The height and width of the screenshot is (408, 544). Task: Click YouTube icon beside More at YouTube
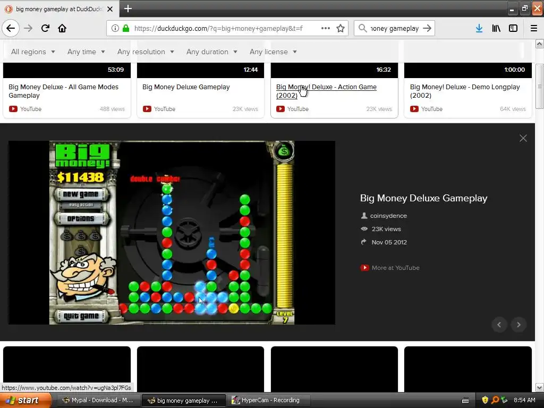coord(364,268)
